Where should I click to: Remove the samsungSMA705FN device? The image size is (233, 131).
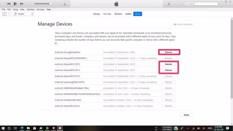[169, 82]
